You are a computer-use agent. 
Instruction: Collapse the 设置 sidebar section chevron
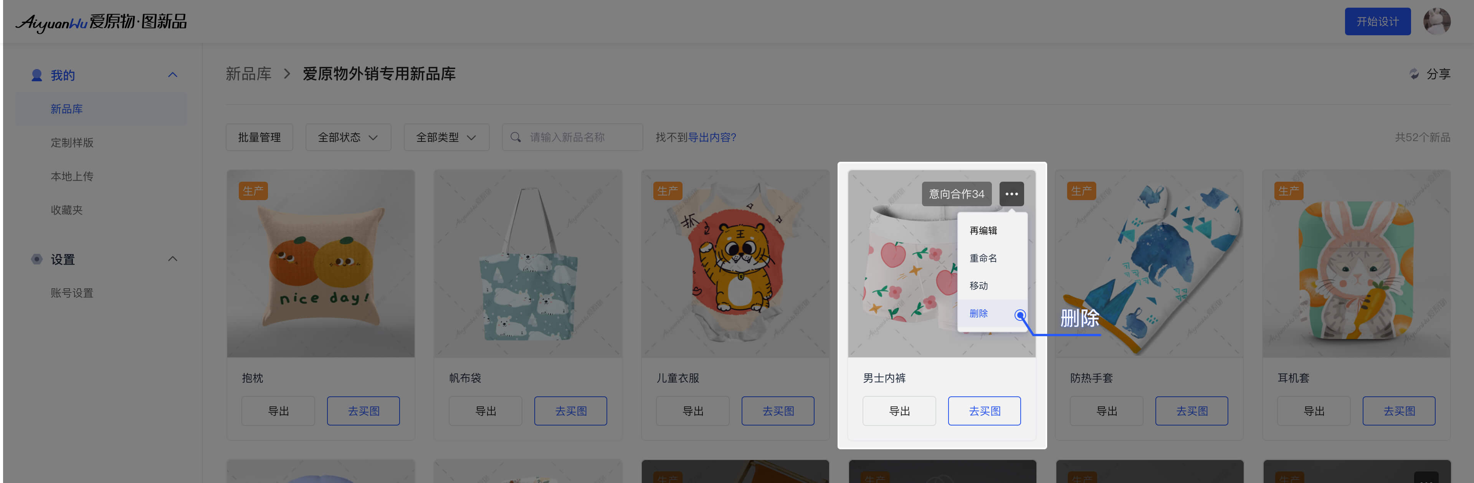[172, 259]
